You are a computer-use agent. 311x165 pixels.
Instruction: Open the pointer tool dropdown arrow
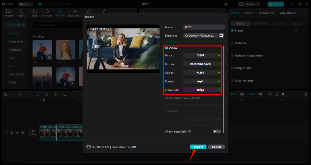click(11, 94)
